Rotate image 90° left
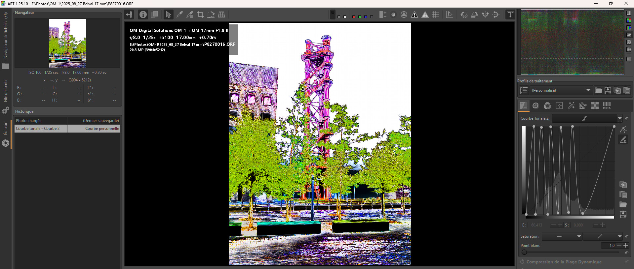Viewport: 634px width, 269px height. [x=464, y=15]
